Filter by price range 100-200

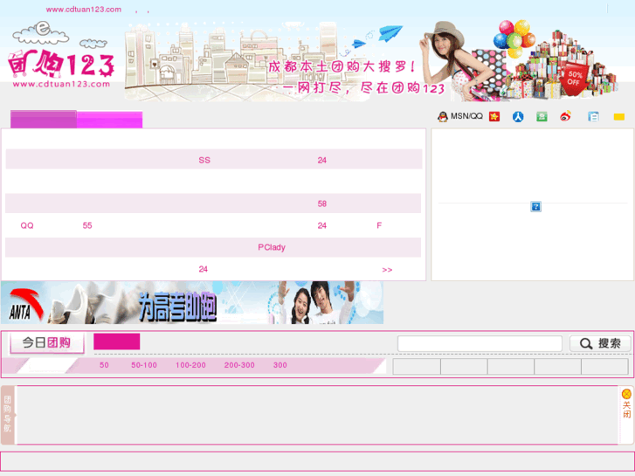click(190, 365)
